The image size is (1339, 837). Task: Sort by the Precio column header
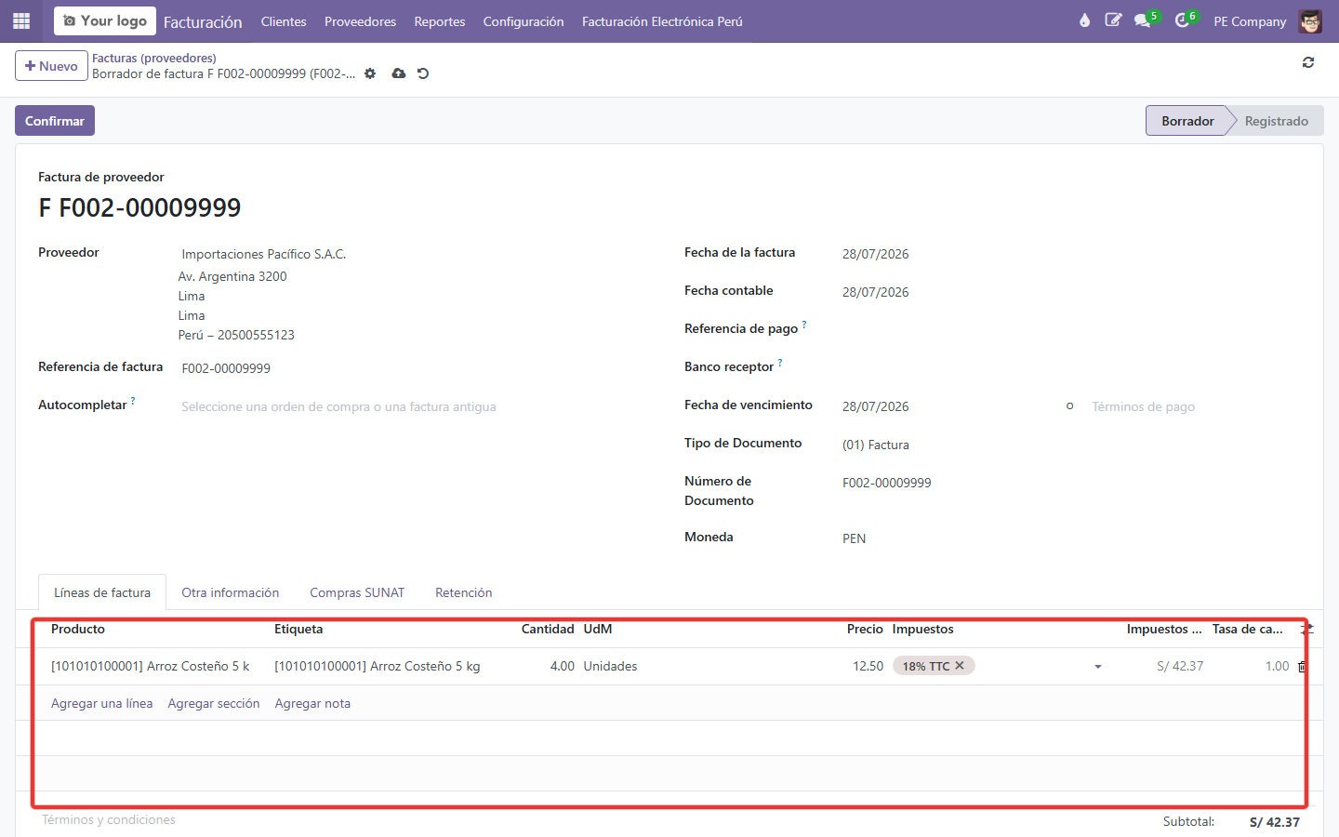pos(865,630)
